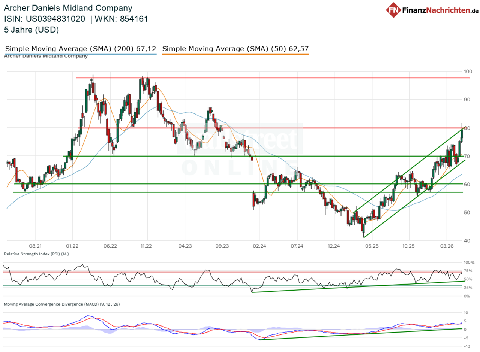Click the small Archer Daniels Midland Company series label
The height and width of the screenshot is (352, 480).
46,56
